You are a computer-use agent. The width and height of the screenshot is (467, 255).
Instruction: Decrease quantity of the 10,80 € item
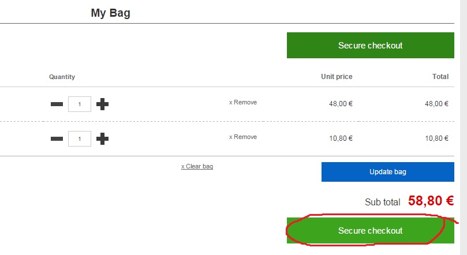coord(57,138)
